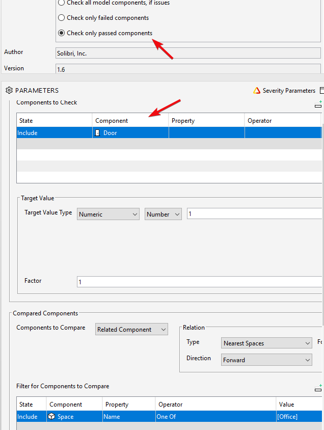
Task: Click the Author field Solibri, Inc.
Action: [188, 53]
